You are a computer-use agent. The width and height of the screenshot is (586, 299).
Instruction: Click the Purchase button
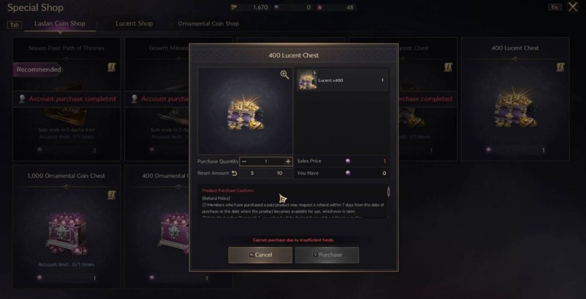click(327, 255)
